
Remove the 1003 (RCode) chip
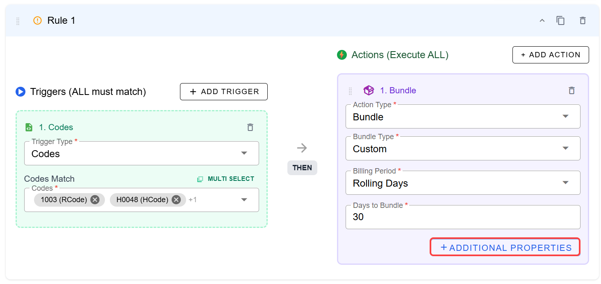click(95, 200)
